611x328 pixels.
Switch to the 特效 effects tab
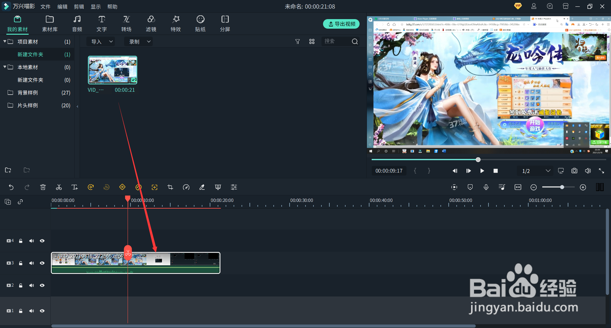pos(176,24)
